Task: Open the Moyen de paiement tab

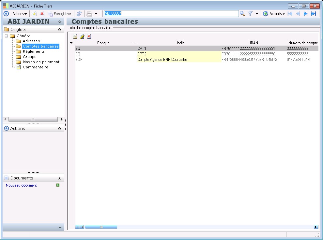Action: pos(41,62)
